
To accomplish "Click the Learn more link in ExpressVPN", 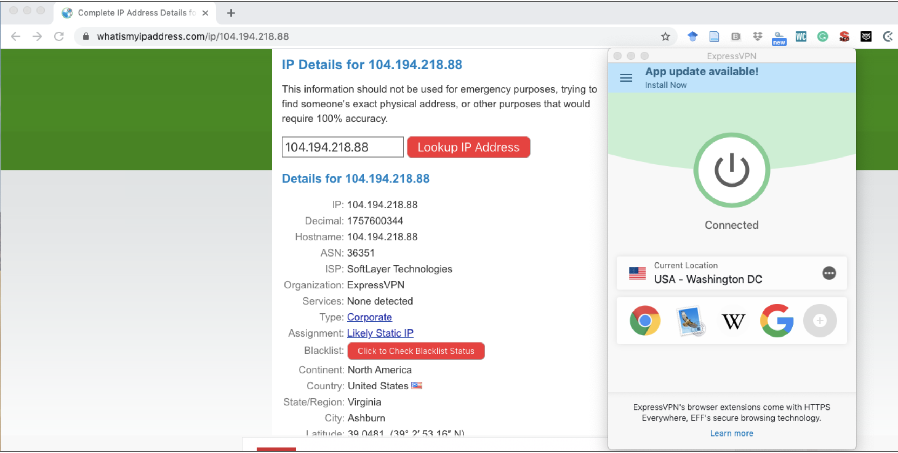I will click(732, 433).
